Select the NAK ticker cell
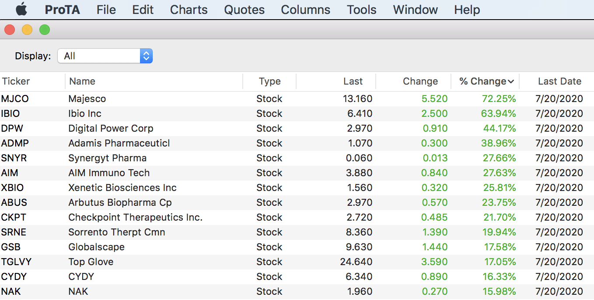 tap(11, 291)
